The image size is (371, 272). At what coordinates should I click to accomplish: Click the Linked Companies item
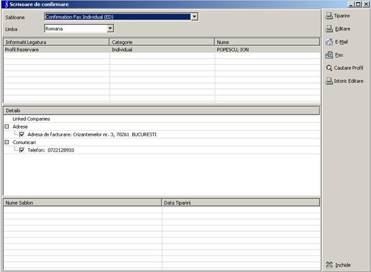[x=31, y=118]
